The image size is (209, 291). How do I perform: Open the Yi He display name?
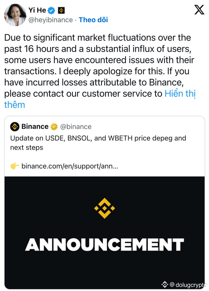(x=37, y=11)
